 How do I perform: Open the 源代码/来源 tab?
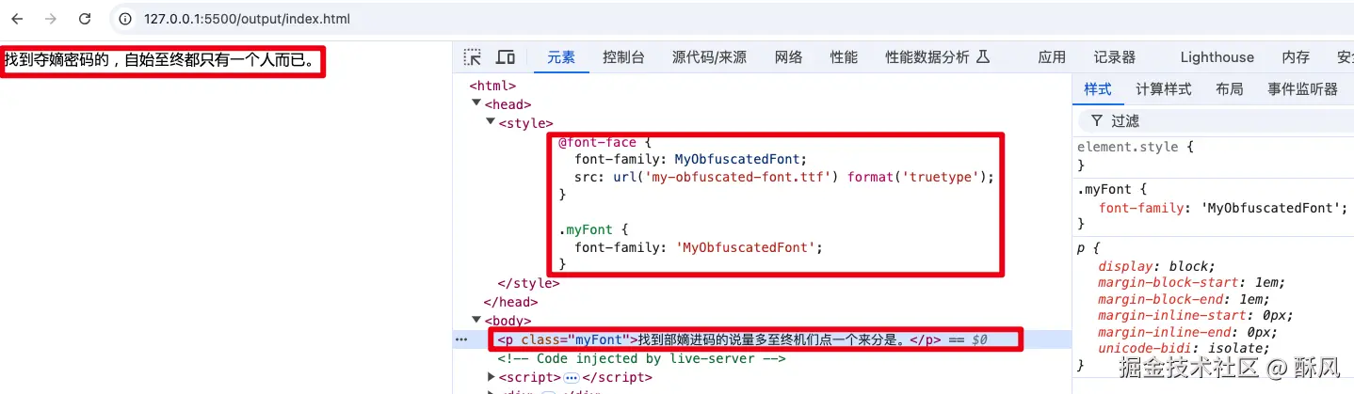(709, 57)
